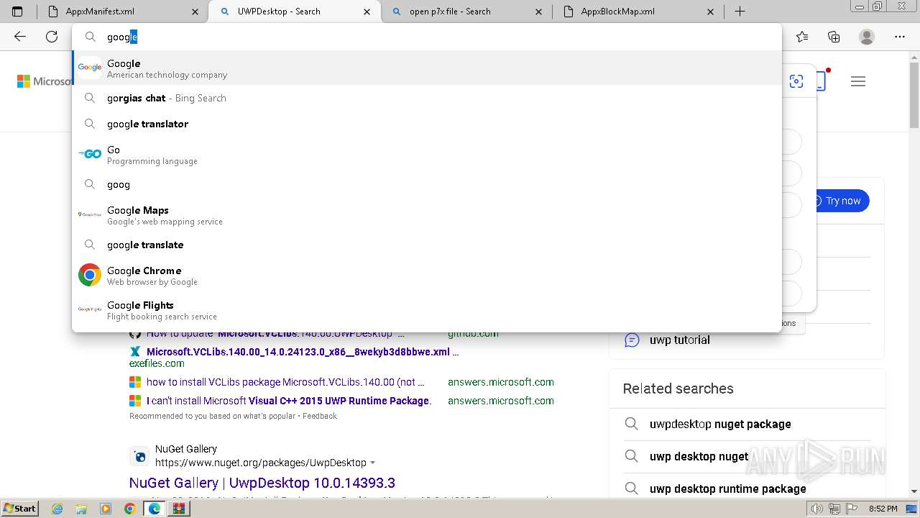The height and width of the screenshot is (518, 920).
Task: Open File Explorer from the taskbar
Action: pos(81,509)
